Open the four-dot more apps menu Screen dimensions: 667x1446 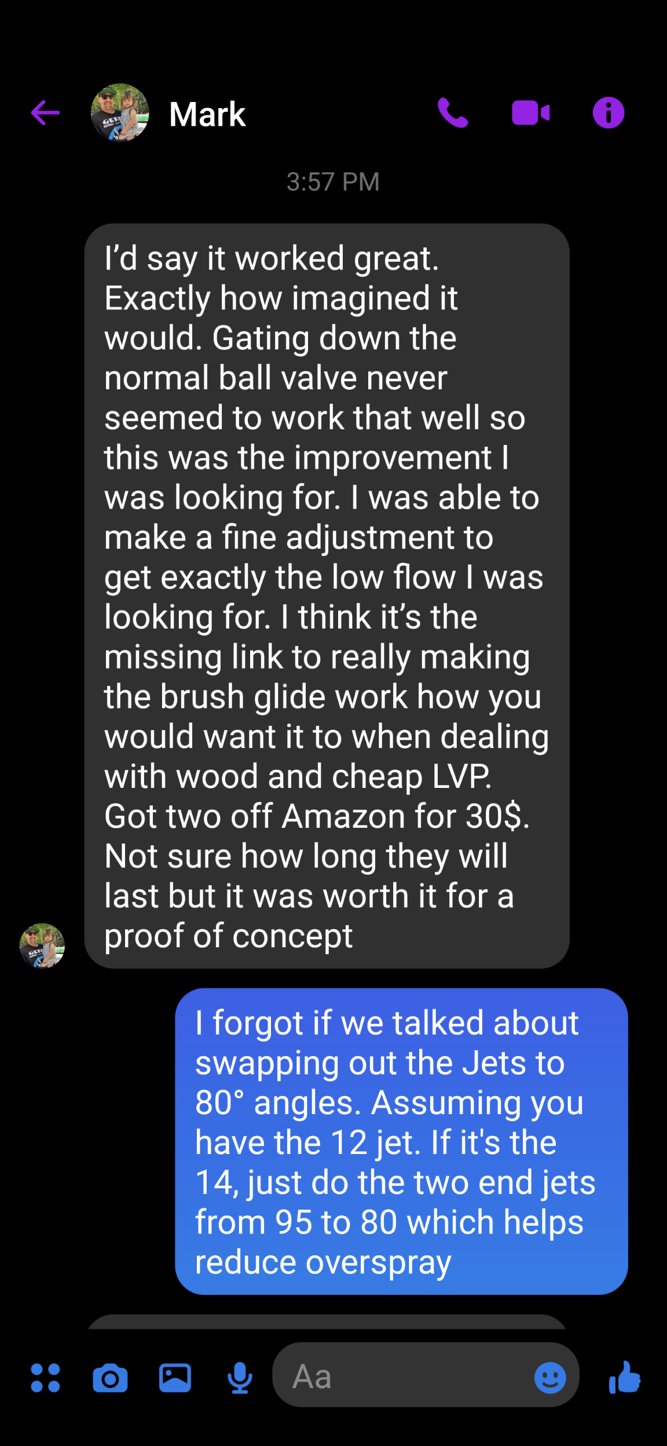45,1378
